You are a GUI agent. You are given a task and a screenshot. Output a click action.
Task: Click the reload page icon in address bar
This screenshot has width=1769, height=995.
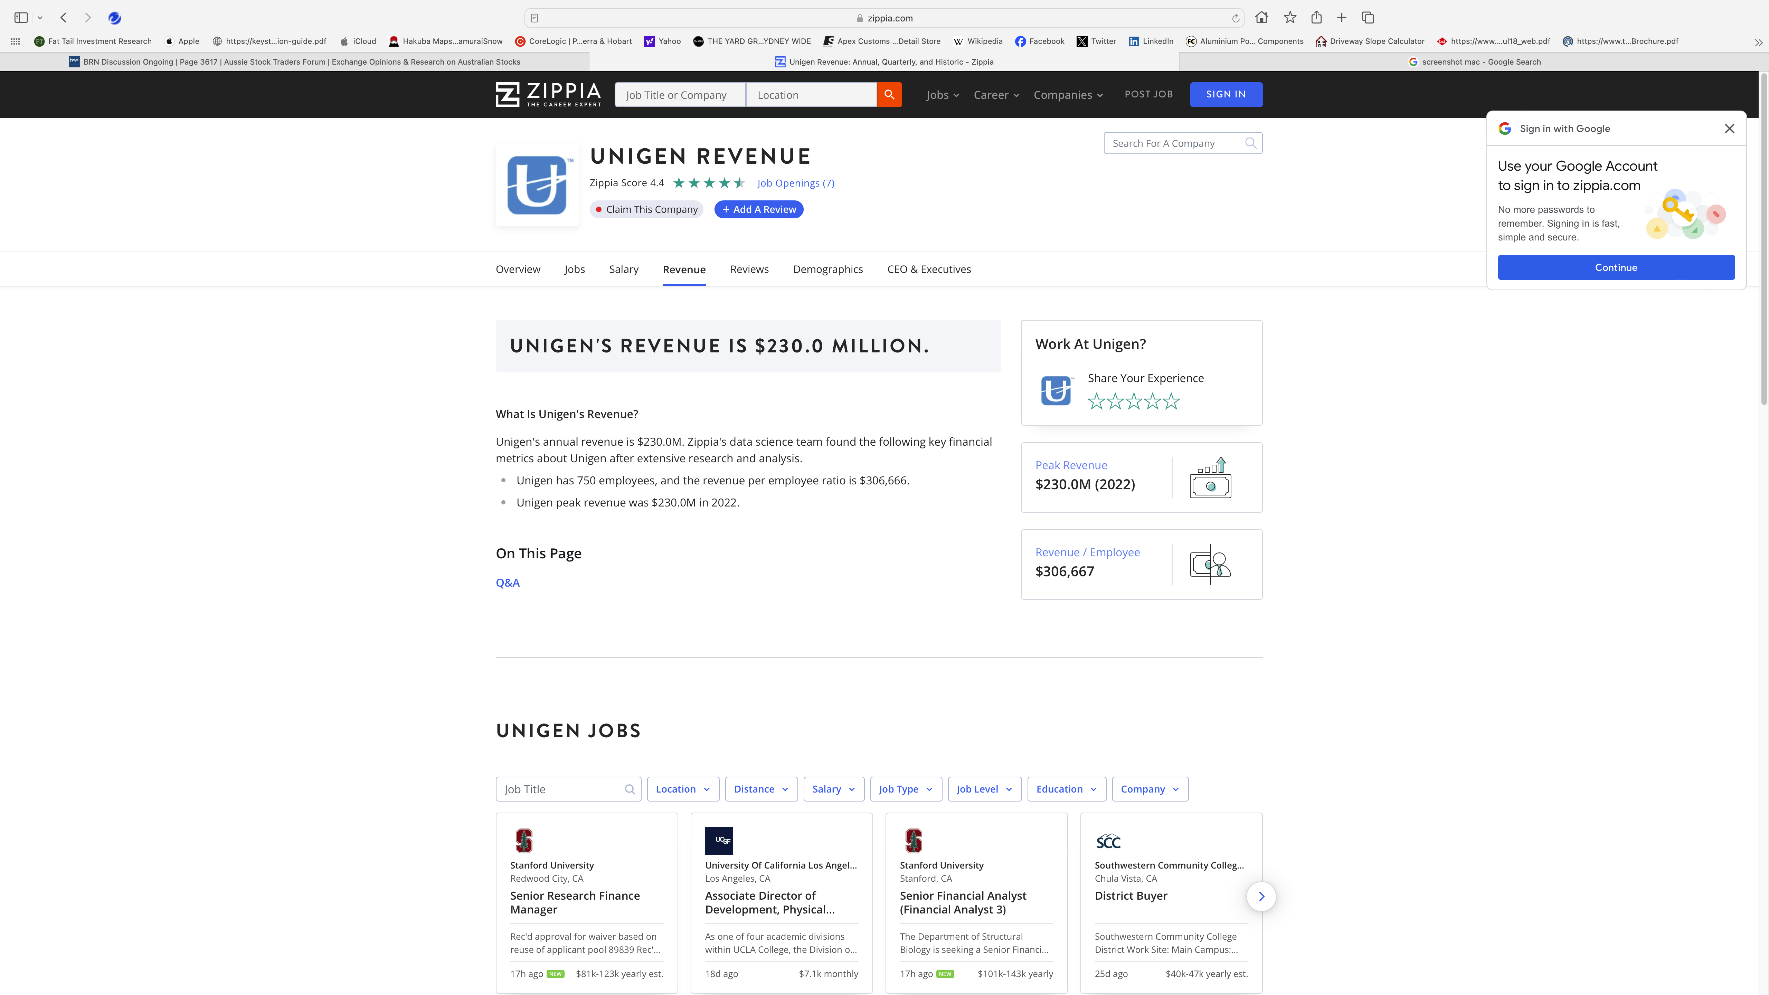(1236, 19)
